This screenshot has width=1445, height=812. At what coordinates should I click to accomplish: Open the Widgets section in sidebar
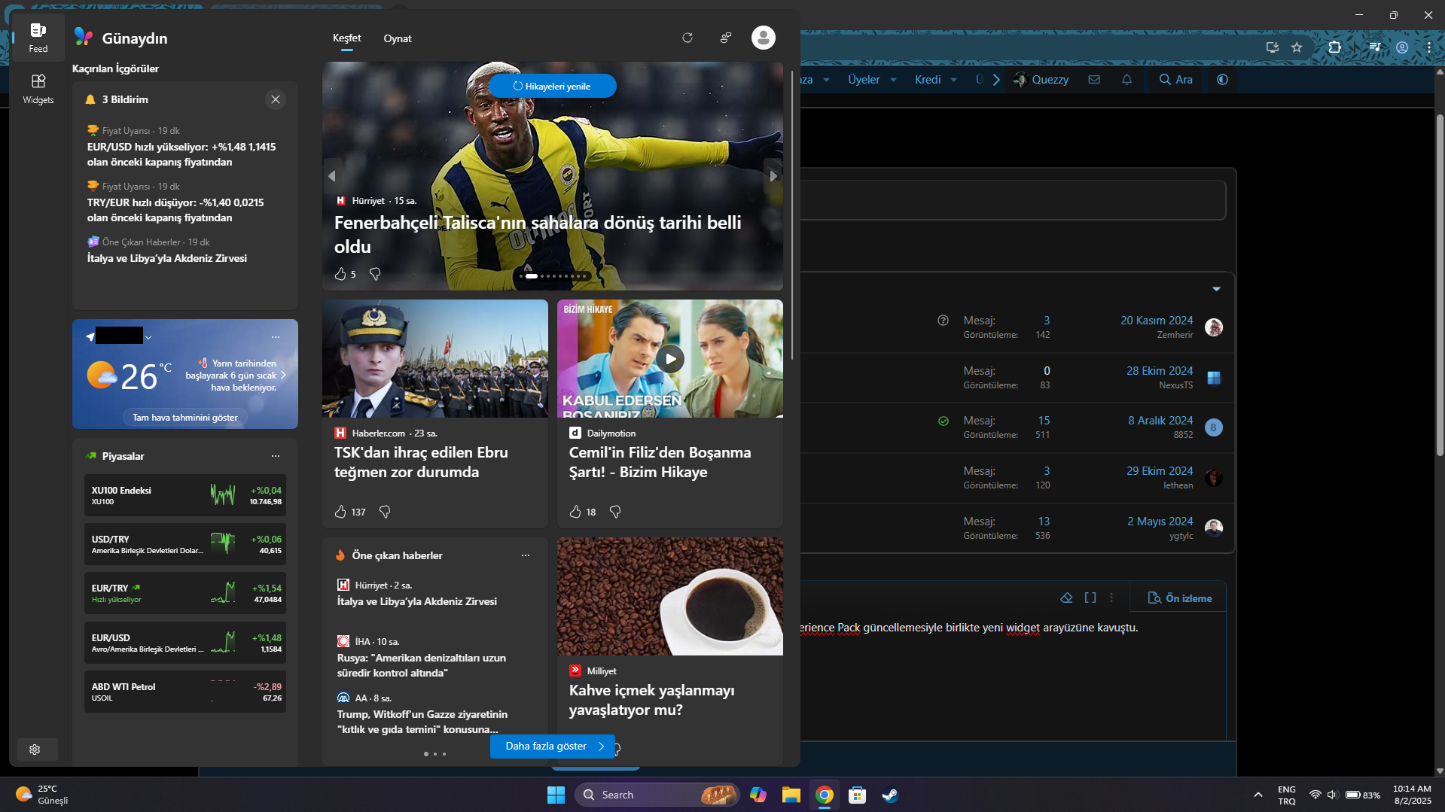pos(38,89)
